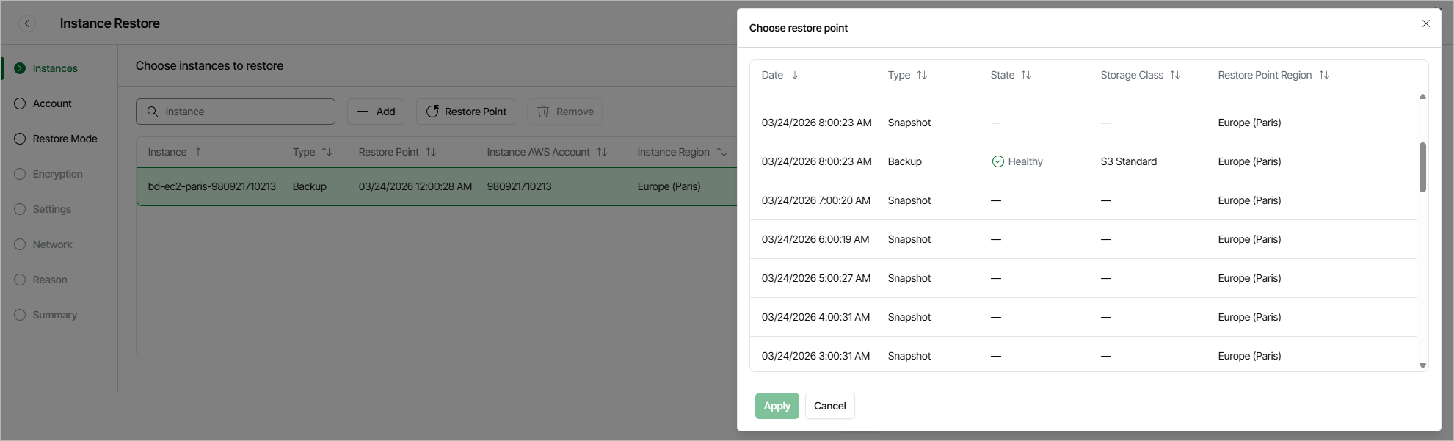Go to the Restore Mode step
The height and width of the screenshot is (441, 1454).
(65, 139)
